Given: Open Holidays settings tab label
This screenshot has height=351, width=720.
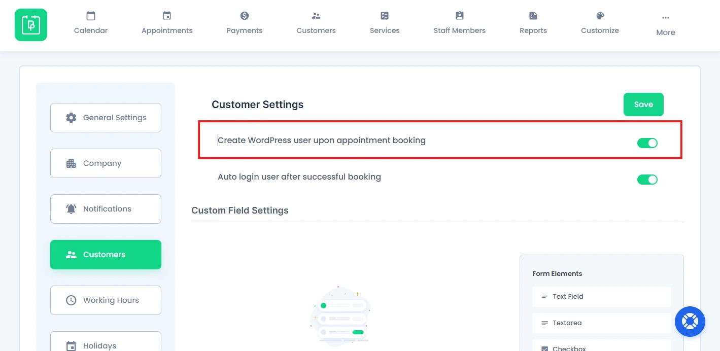Looking at the screenshot, I should point(100,346).
